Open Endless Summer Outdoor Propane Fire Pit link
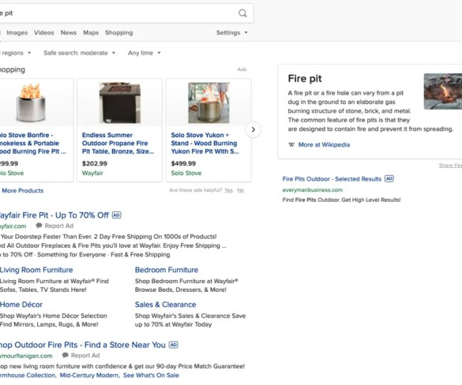This screenshot has height=385, width=462. [118, 143]
